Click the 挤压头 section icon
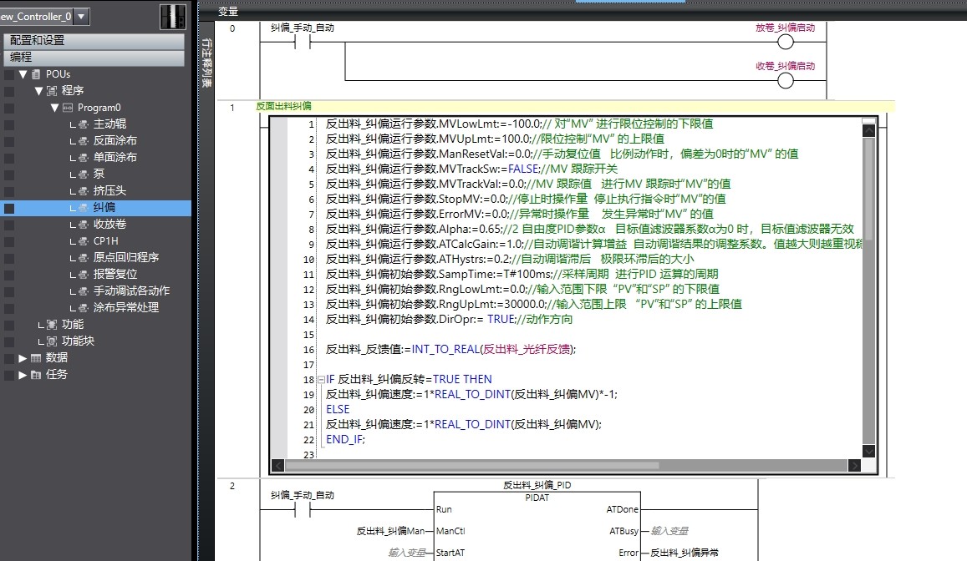This screenshot has width=967, height=561. 84,191
